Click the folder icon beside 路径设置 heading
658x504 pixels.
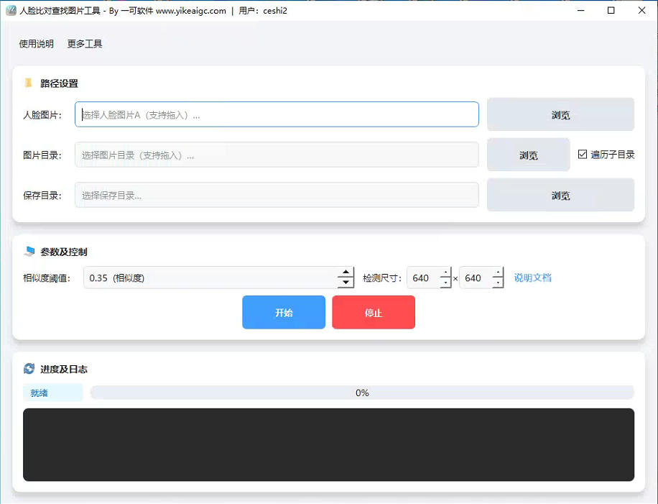click(x=27, y=83)
